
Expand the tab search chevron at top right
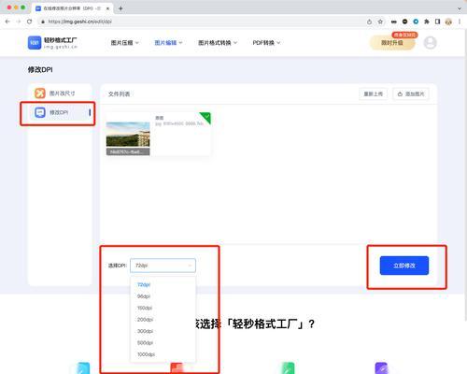460,8
